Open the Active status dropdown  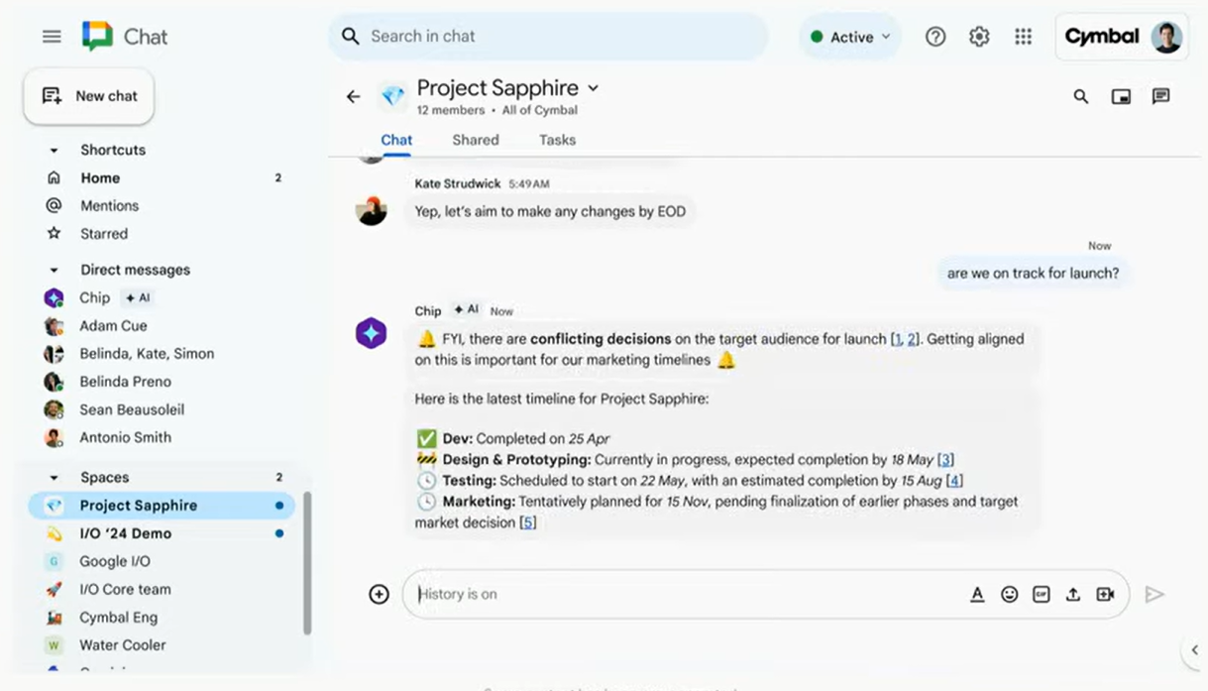pyautogui.click(x=850, y=37)
